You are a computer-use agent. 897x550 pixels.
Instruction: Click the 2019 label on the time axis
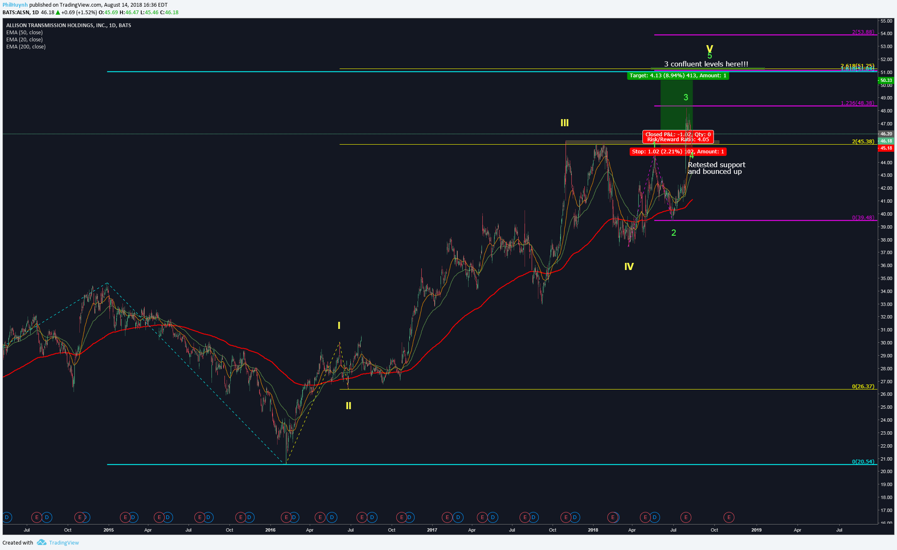(x=756, y=530)
